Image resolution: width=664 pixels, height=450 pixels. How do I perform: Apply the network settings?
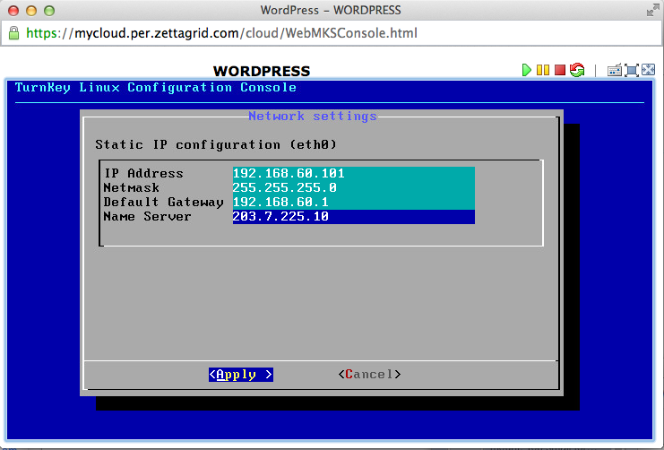pos(240,375)
